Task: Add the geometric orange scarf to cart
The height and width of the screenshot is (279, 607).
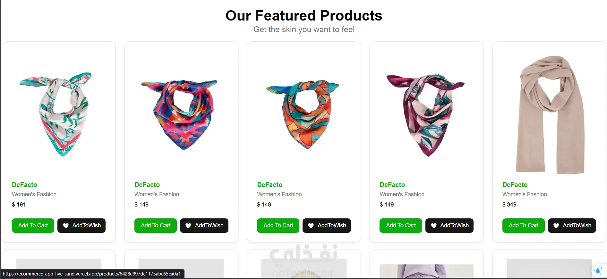Action: point(278,225)
